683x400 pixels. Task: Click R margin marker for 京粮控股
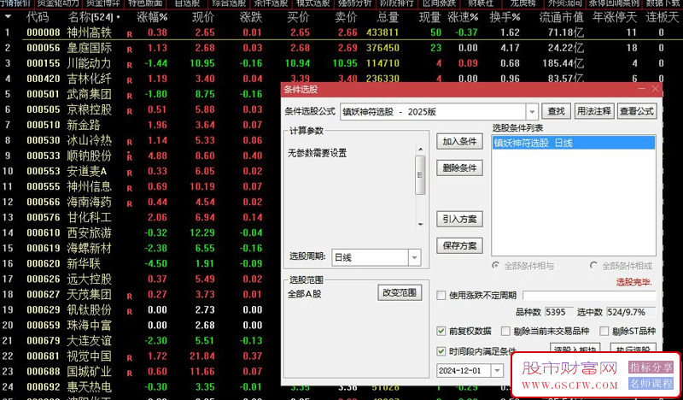[130, 111]
